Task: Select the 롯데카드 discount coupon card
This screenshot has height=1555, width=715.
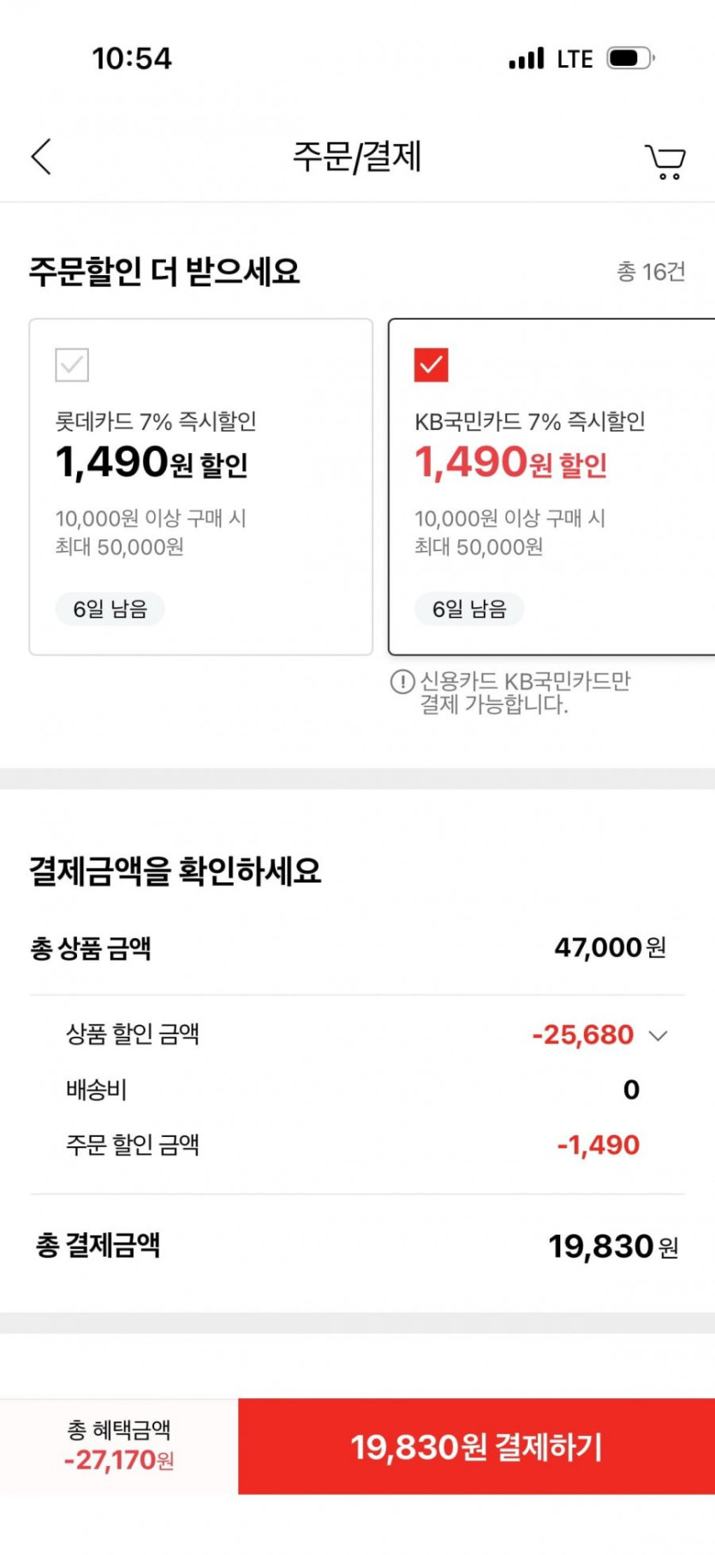Action: pos(201,487)
